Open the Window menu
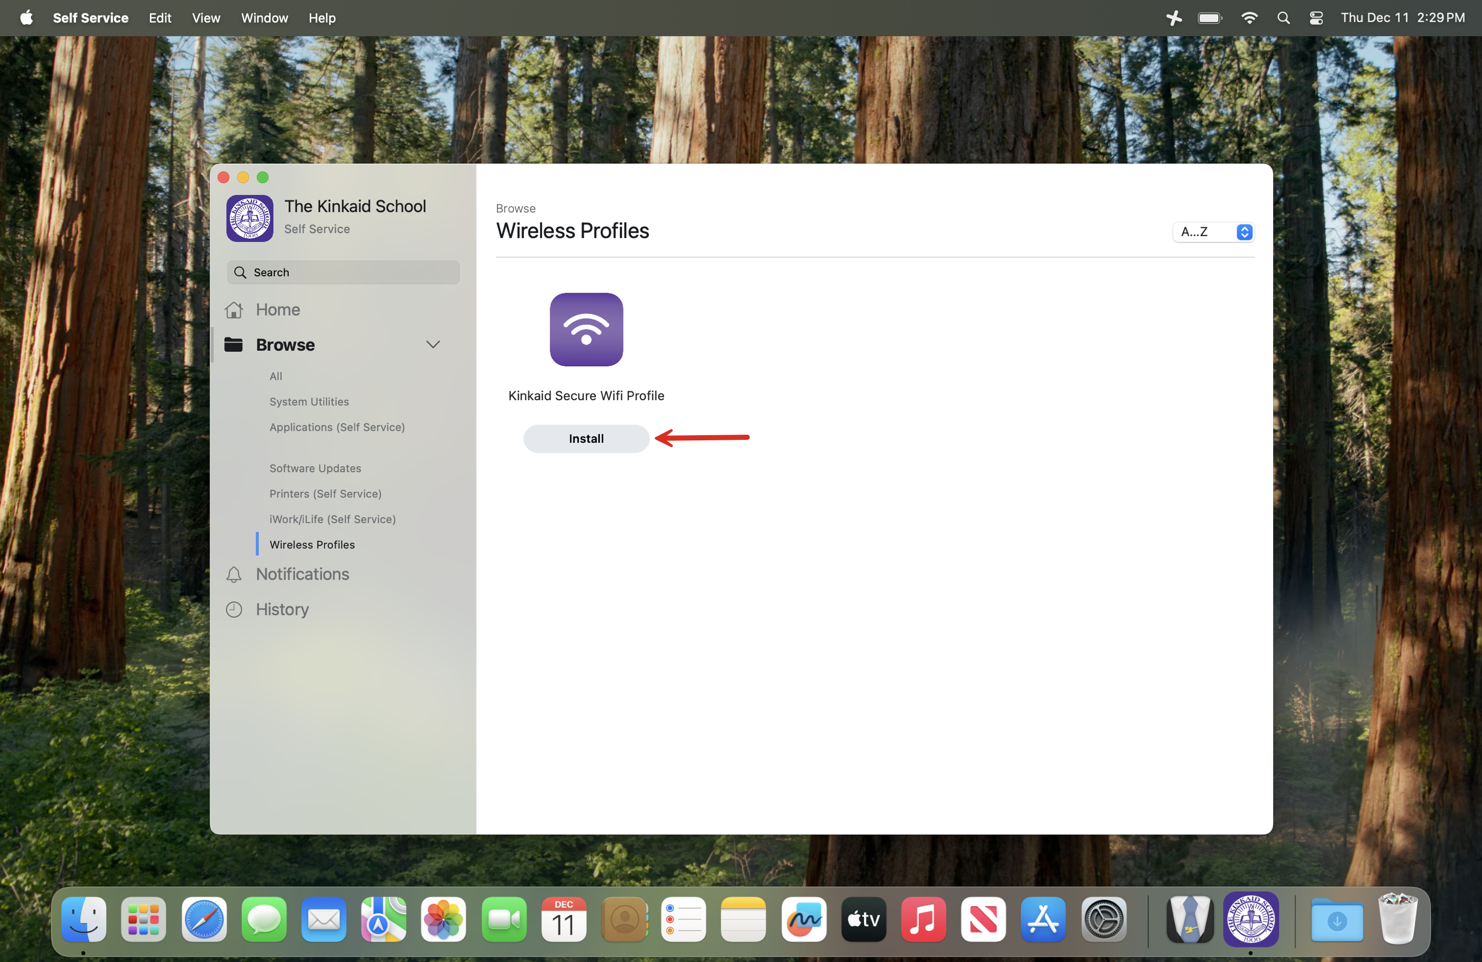This screenshot has width=1482, height=962. 264,18
